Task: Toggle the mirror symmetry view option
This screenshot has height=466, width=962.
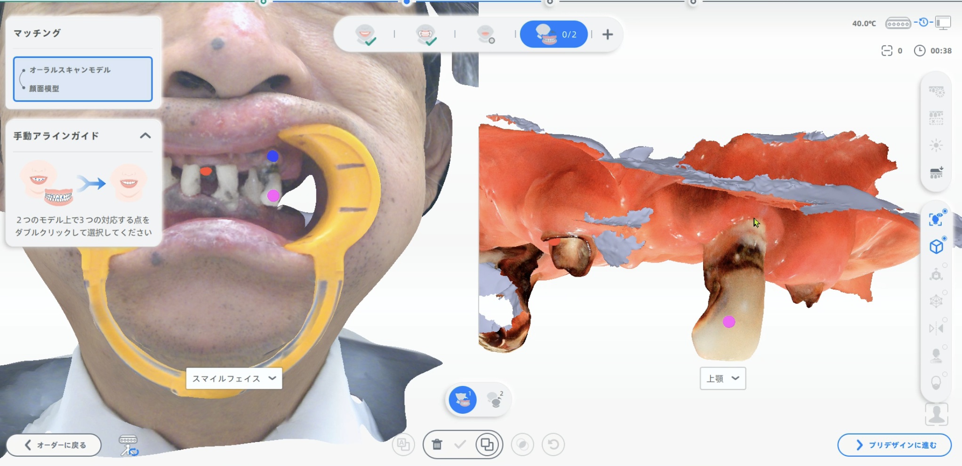Action: pyautogui.click(x=936, y=328)
